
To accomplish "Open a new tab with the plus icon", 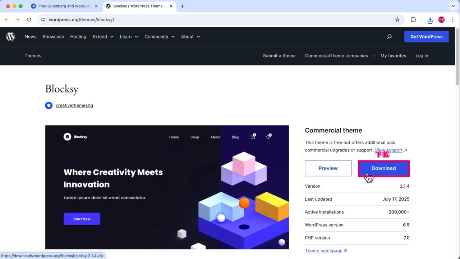I will [x=182, y=6].
